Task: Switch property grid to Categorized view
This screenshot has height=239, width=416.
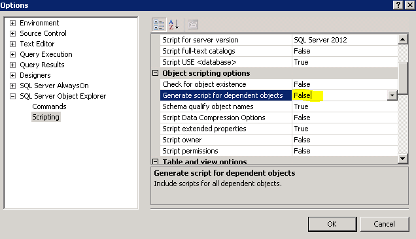Action: (x=159, y=25)
